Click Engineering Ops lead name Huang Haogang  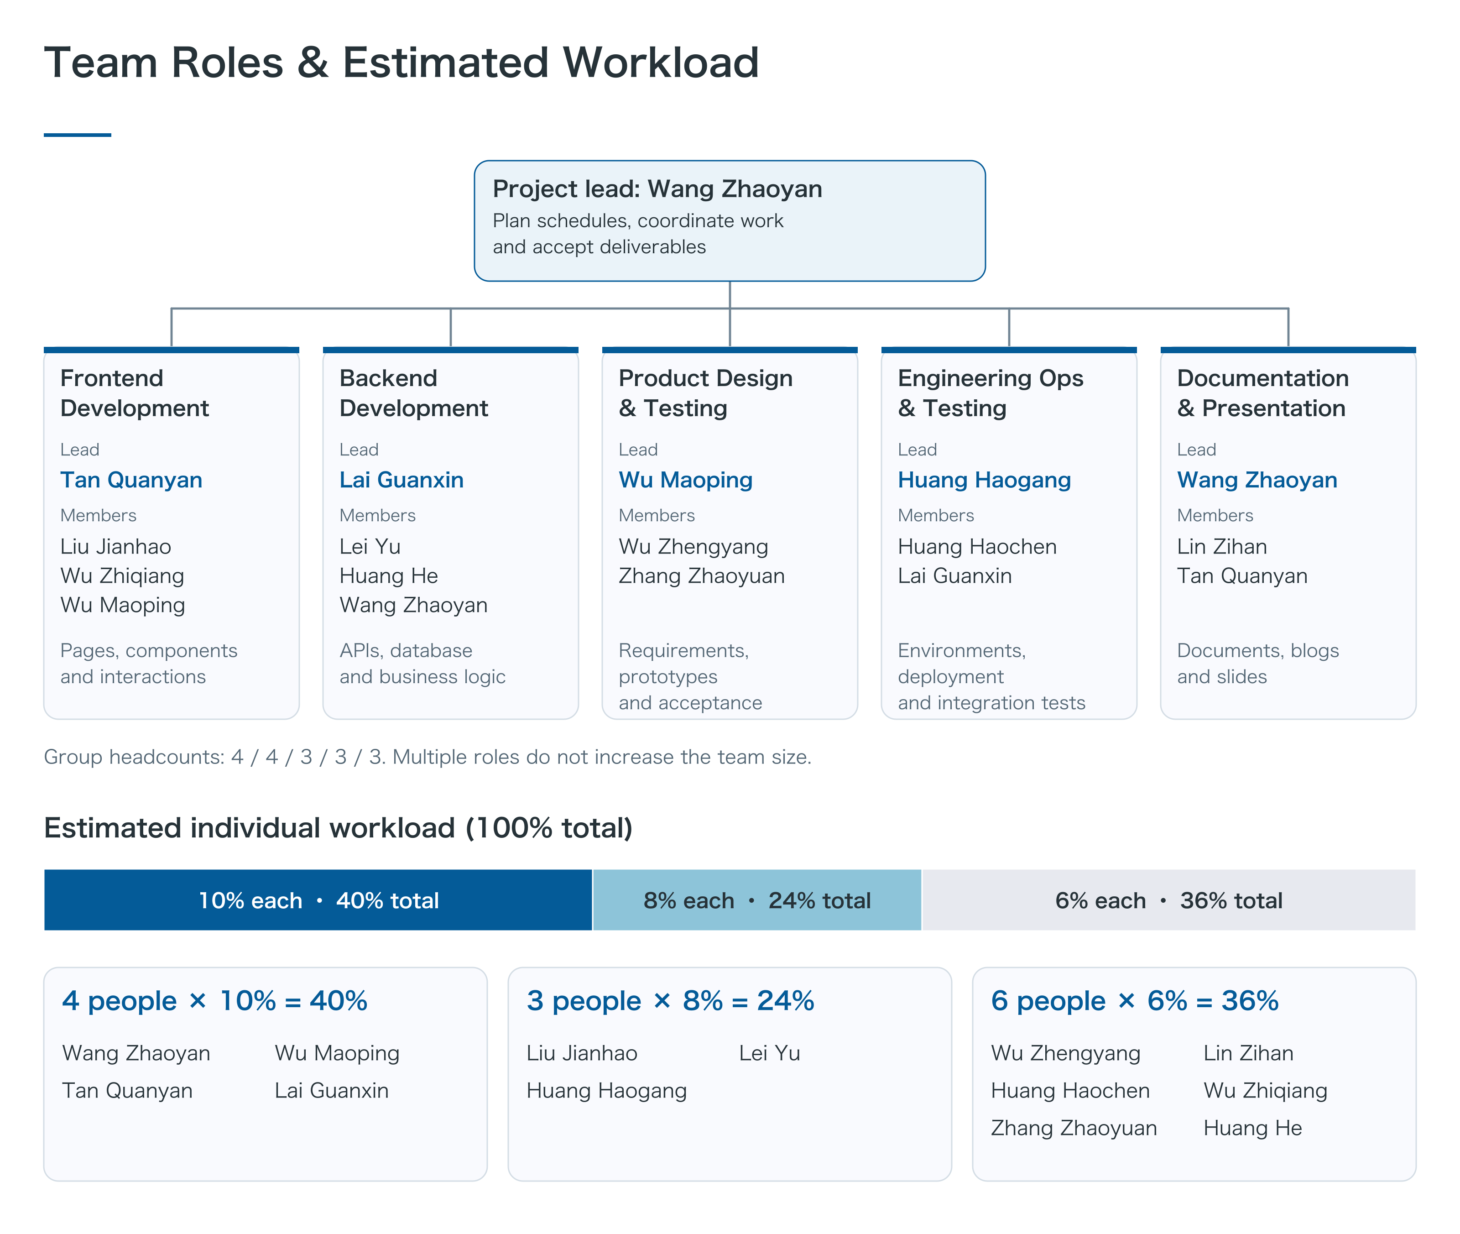(984, 480)
